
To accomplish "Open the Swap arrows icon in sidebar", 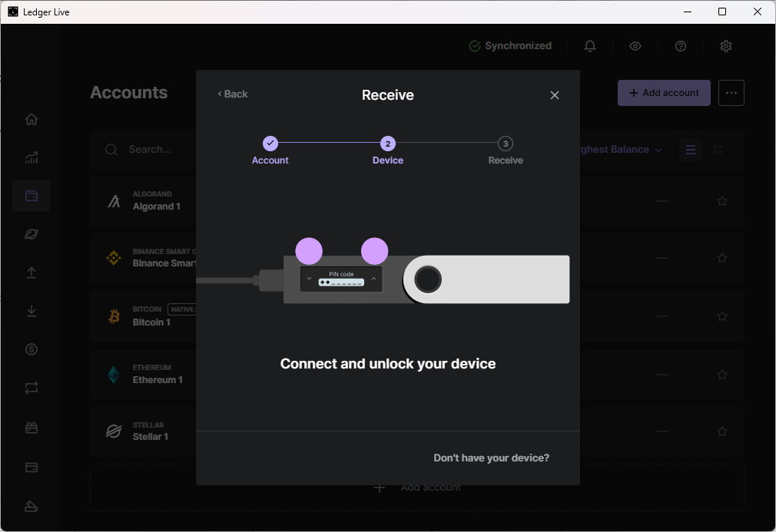I will tap(32, 388).
